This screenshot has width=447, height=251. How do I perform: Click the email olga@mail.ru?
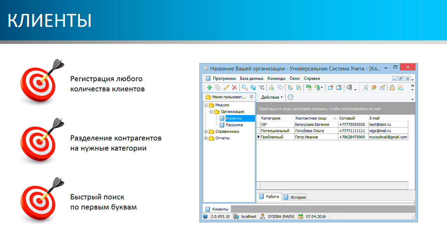[x=388, y=131]
